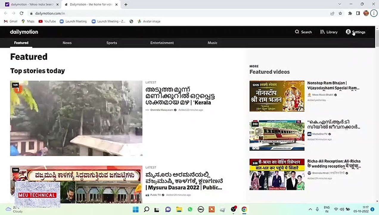Open taskbar Search magnifier
379x215 pixels.
pyautogui.click(x=146, y=209)
